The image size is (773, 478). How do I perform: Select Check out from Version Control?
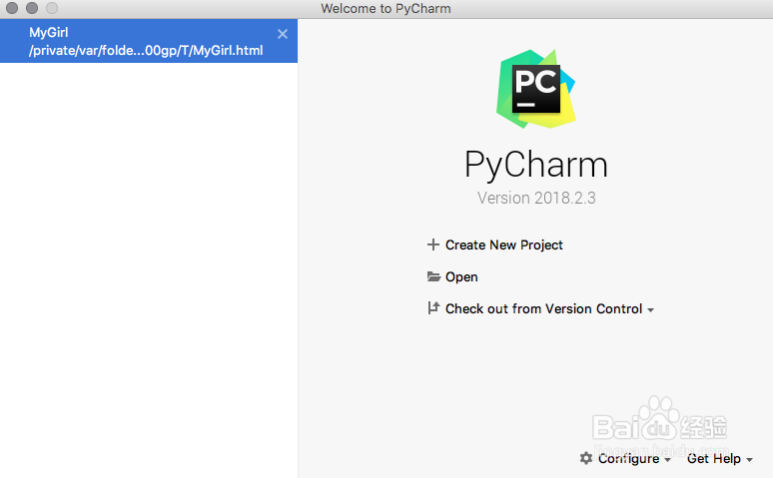pos(543,308)
